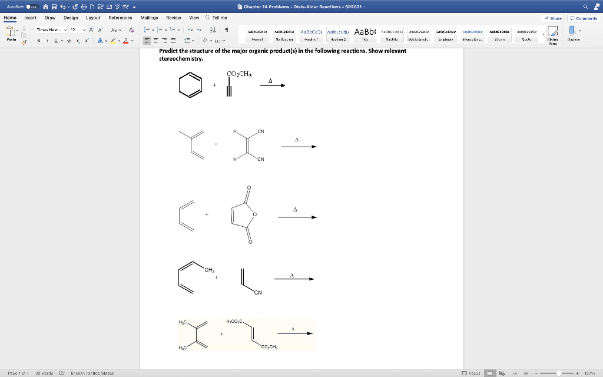This screenshot has width=603, height=377.
Task: Click the Print icon in Quick Access toolbar
Action: (84, 6)
